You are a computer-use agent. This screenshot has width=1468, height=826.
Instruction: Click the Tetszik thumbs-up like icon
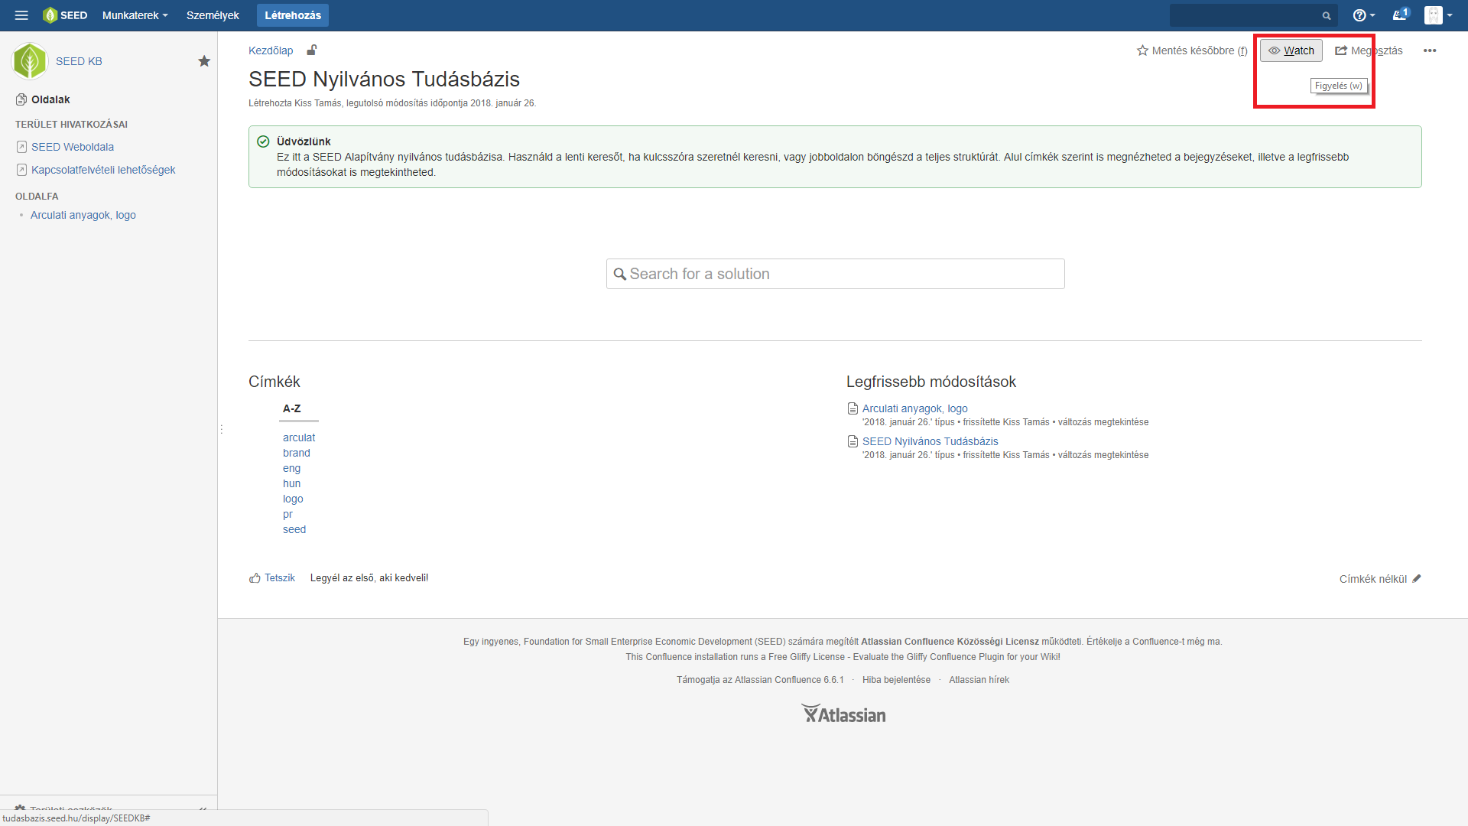point(255,578)
